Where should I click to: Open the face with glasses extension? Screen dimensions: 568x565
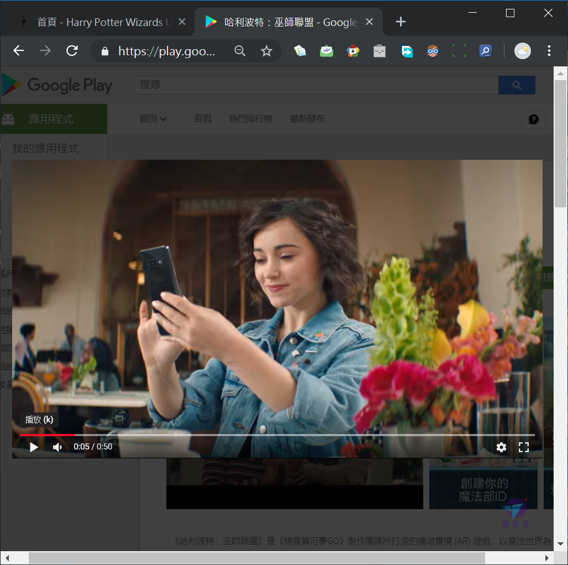pos(433,51)
